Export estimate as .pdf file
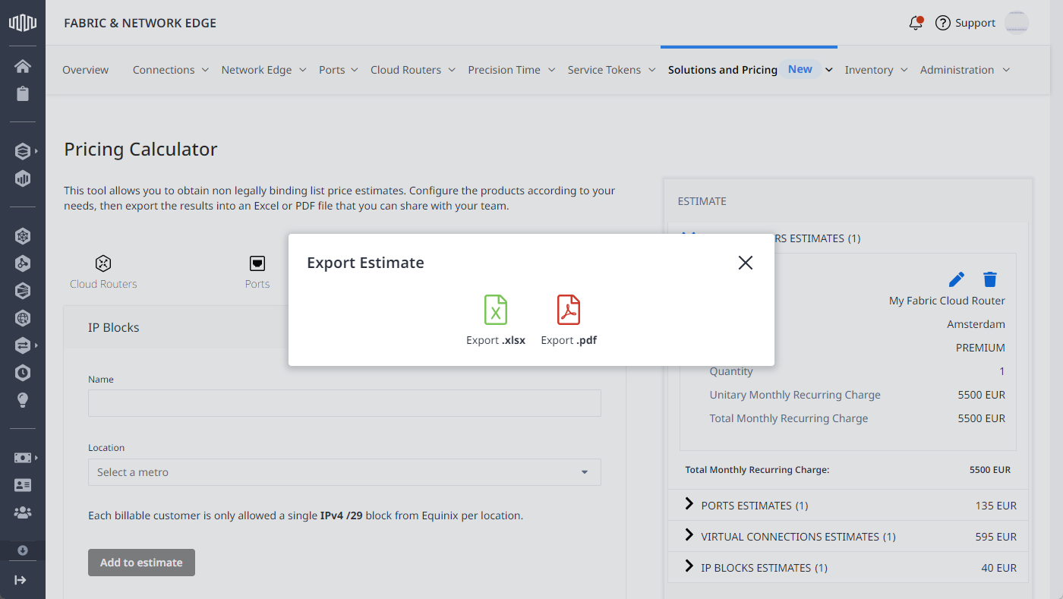The height and width of the screenshot is (599, 1063). click(569, 320)
